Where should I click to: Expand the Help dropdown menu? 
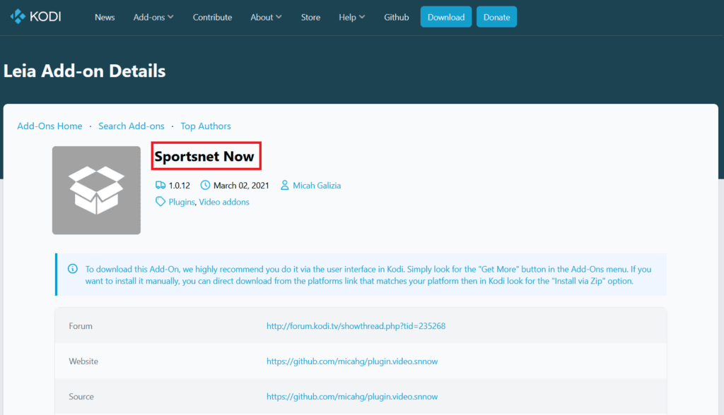(352, 17)
